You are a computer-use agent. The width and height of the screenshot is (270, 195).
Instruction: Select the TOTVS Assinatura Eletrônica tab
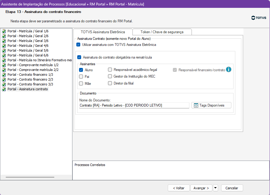[x=103, y=32]
